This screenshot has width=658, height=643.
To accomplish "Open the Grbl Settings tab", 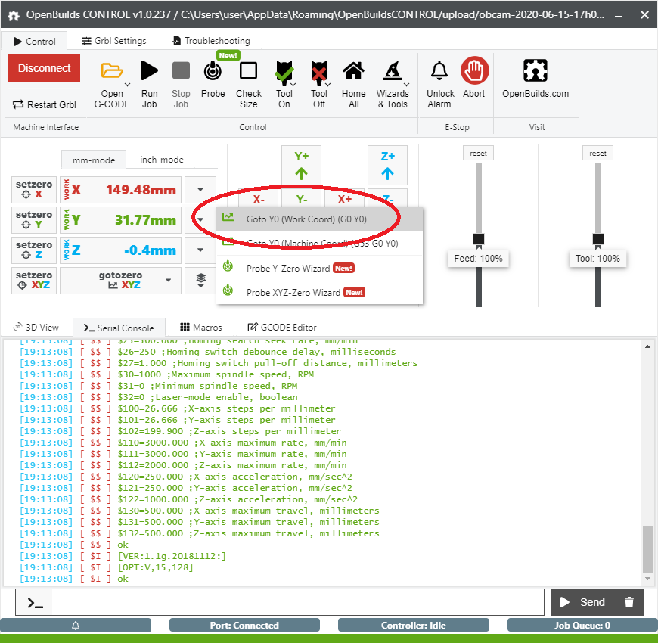I will pos(113,41).
